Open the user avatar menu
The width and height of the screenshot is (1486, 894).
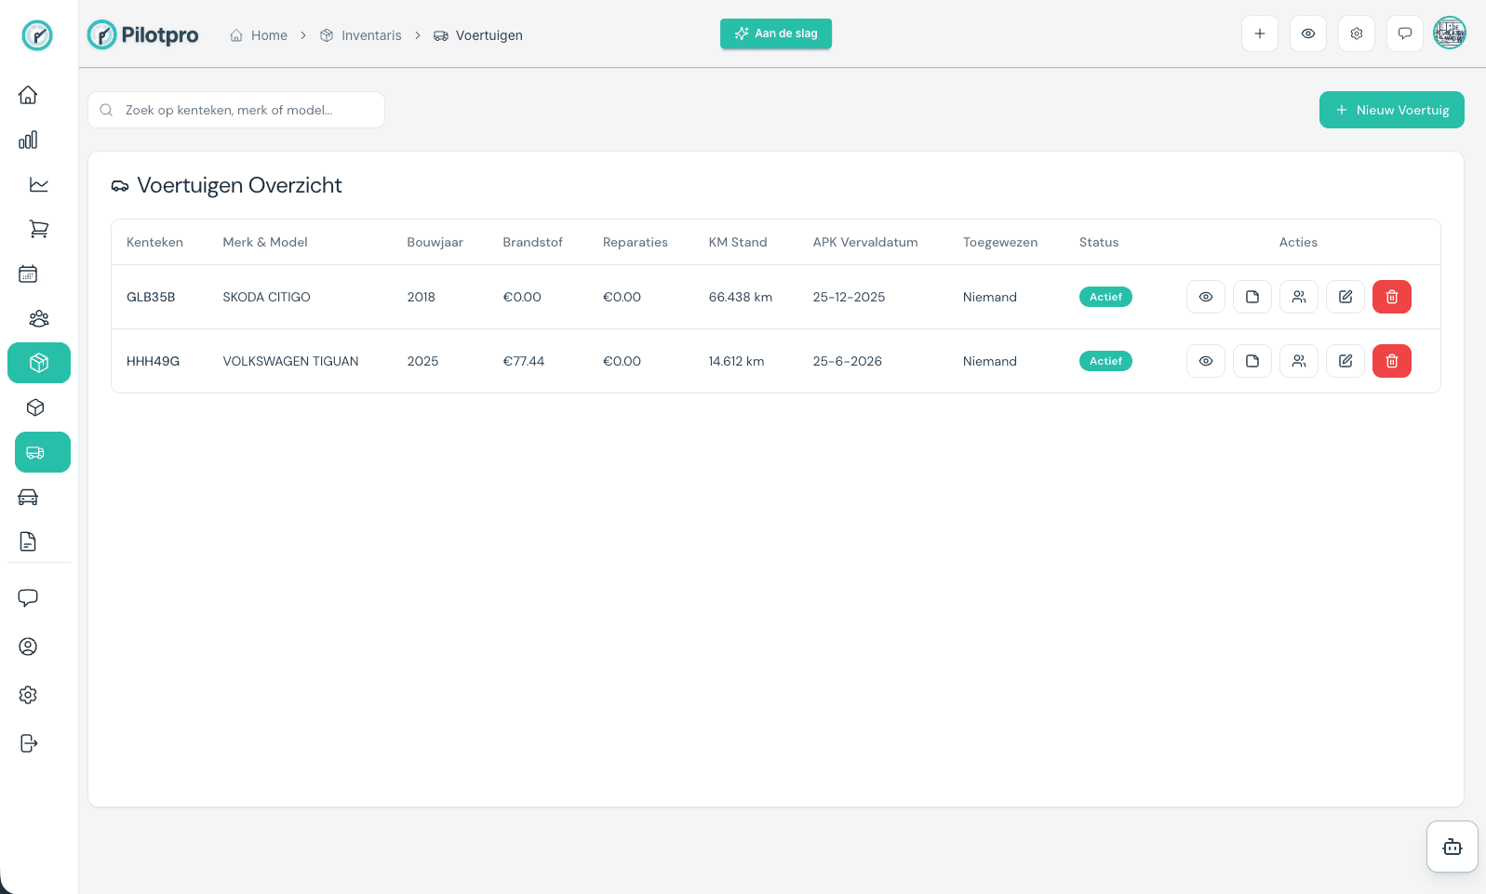(x=1449, y=33)
